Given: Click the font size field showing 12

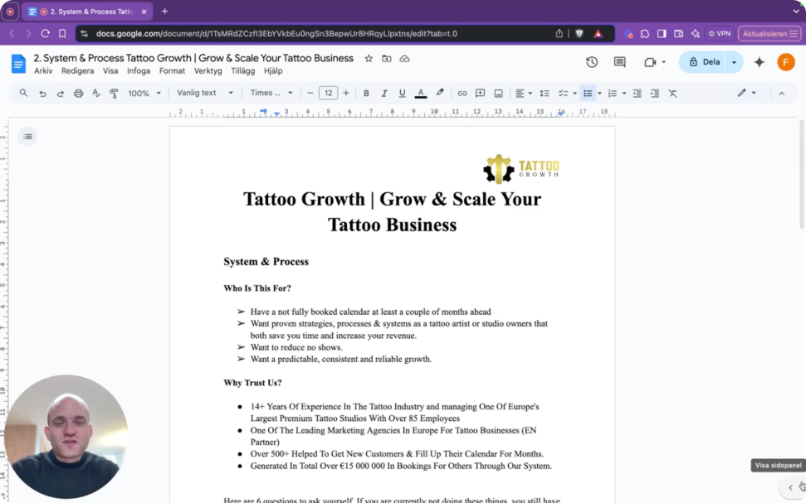Looking at the screenshot, I should pos(328,93).
